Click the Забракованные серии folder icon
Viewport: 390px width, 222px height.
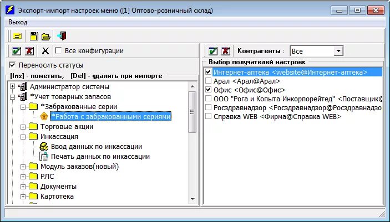point(33,107)
